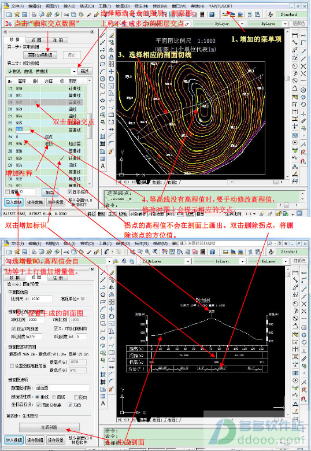Click Print icon in top window toolbar
The width and height of the screenshot is (311, 451).
34,14
